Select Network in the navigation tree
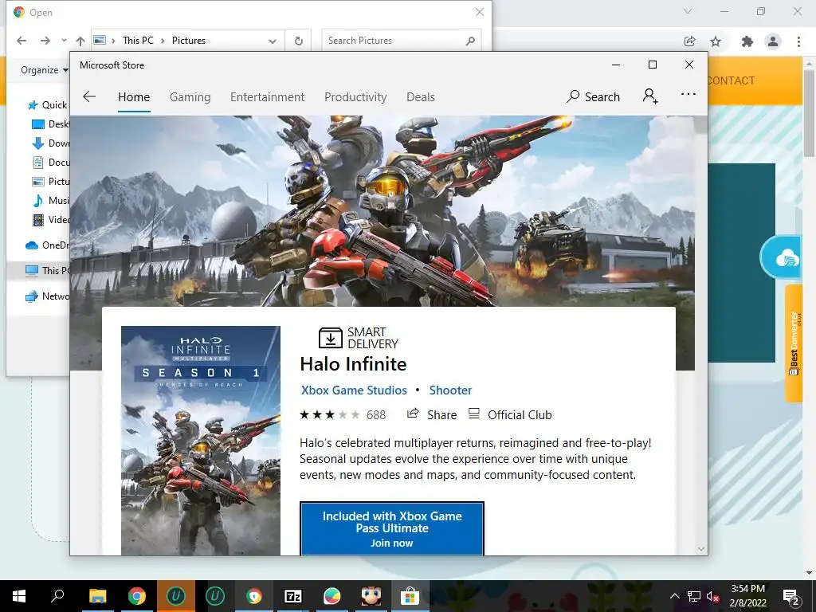Image resolution: width=816 pixels, height=612 pixels. coord(47,296)
